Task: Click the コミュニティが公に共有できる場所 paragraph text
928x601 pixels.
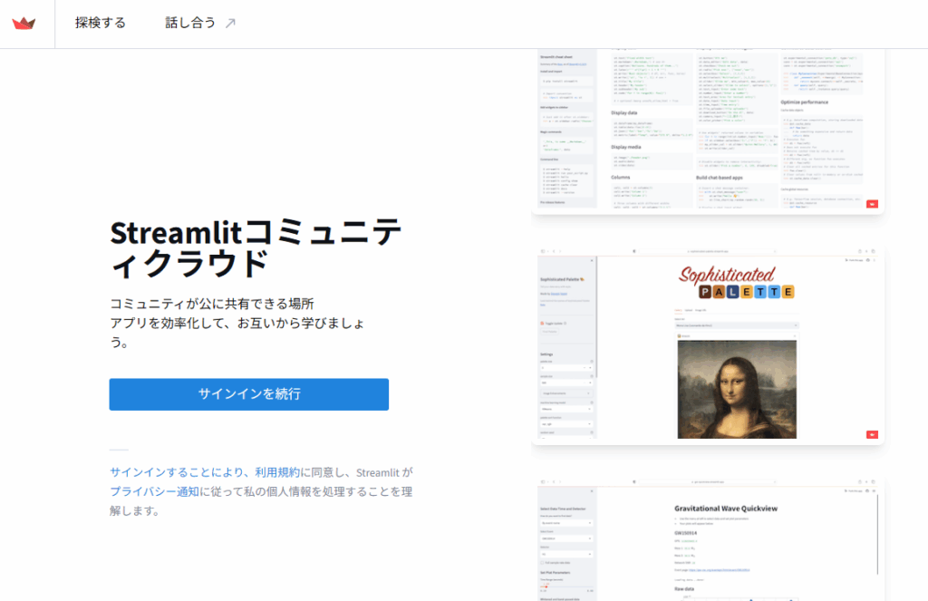Action: pos(212,304)
